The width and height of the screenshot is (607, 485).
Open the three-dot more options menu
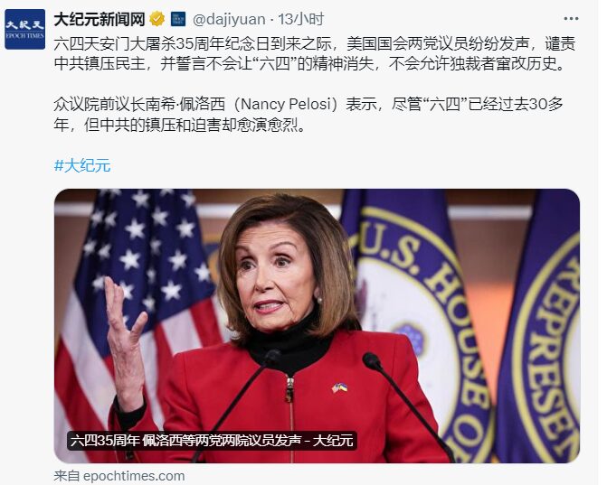pyautogui.click(x=571, y=19)
